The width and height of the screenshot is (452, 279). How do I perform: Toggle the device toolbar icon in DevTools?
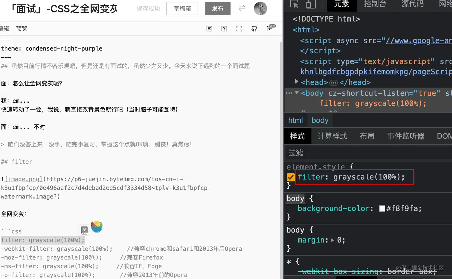(311, 4)
